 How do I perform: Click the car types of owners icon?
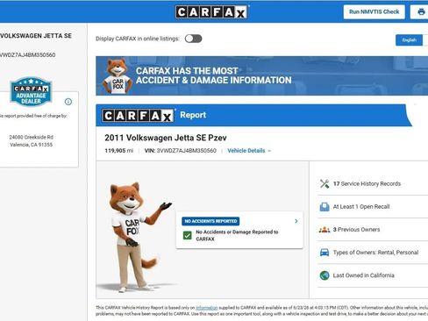pyautogui.click(x=325, y=253)
